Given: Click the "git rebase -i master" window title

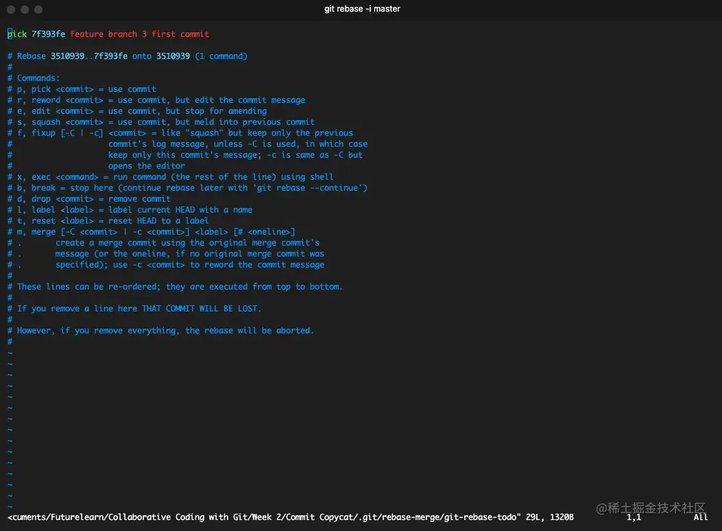Looking at the screenshot, I should pos(363,9).
